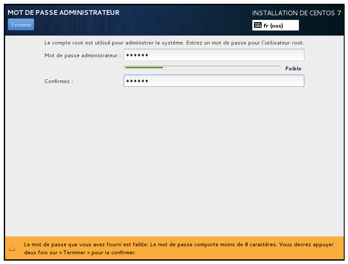Image resolution: width=348 pixels, height=264 pixels.
Task: Click the "Mot de passe administrateur :" label
Action: (82, 56)
